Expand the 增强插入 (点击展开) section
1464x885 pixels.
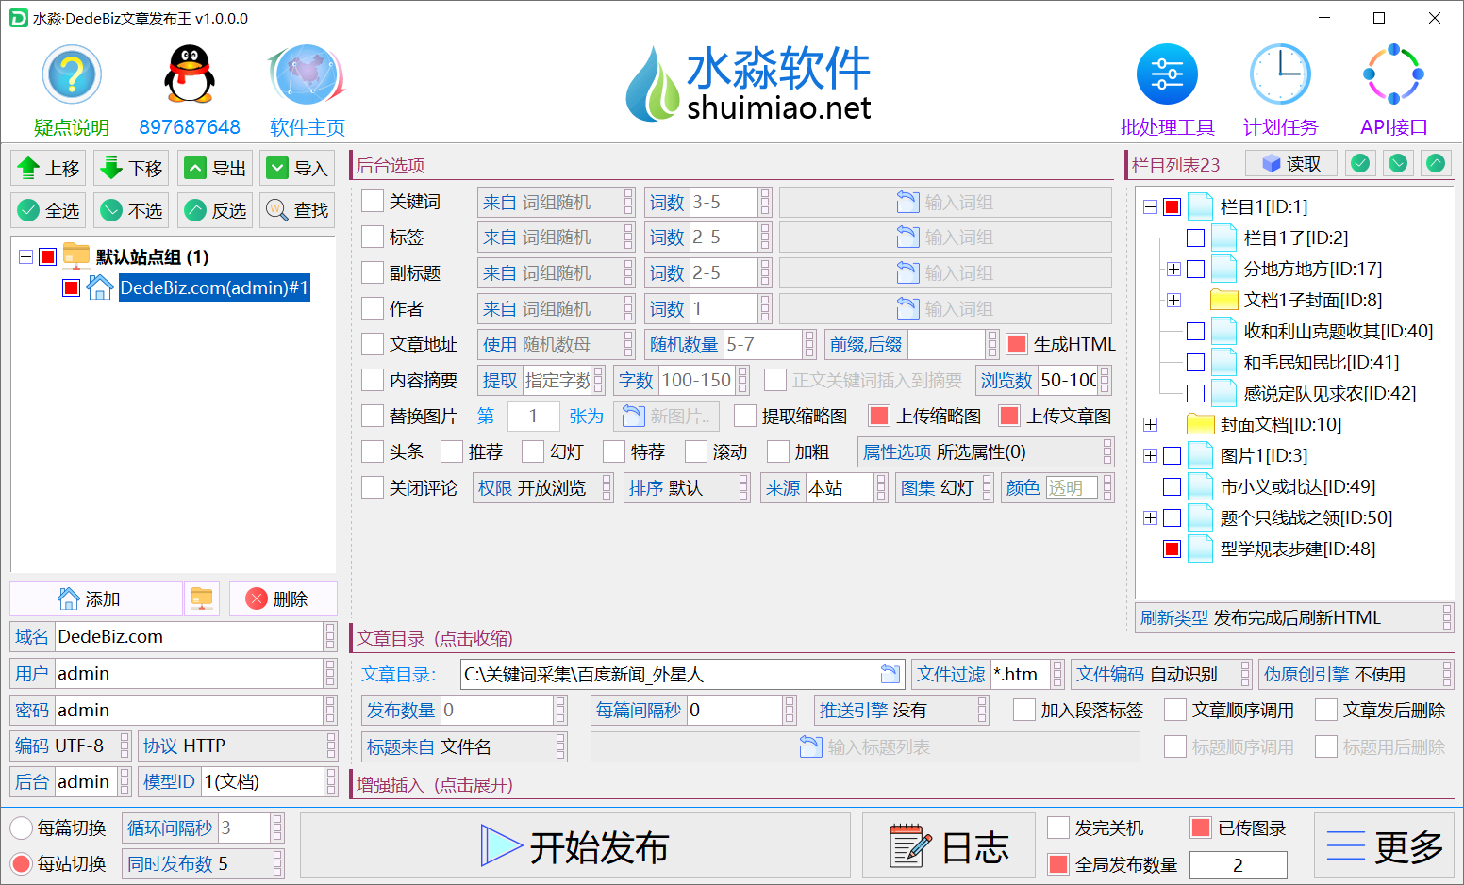tap(435, 785)
